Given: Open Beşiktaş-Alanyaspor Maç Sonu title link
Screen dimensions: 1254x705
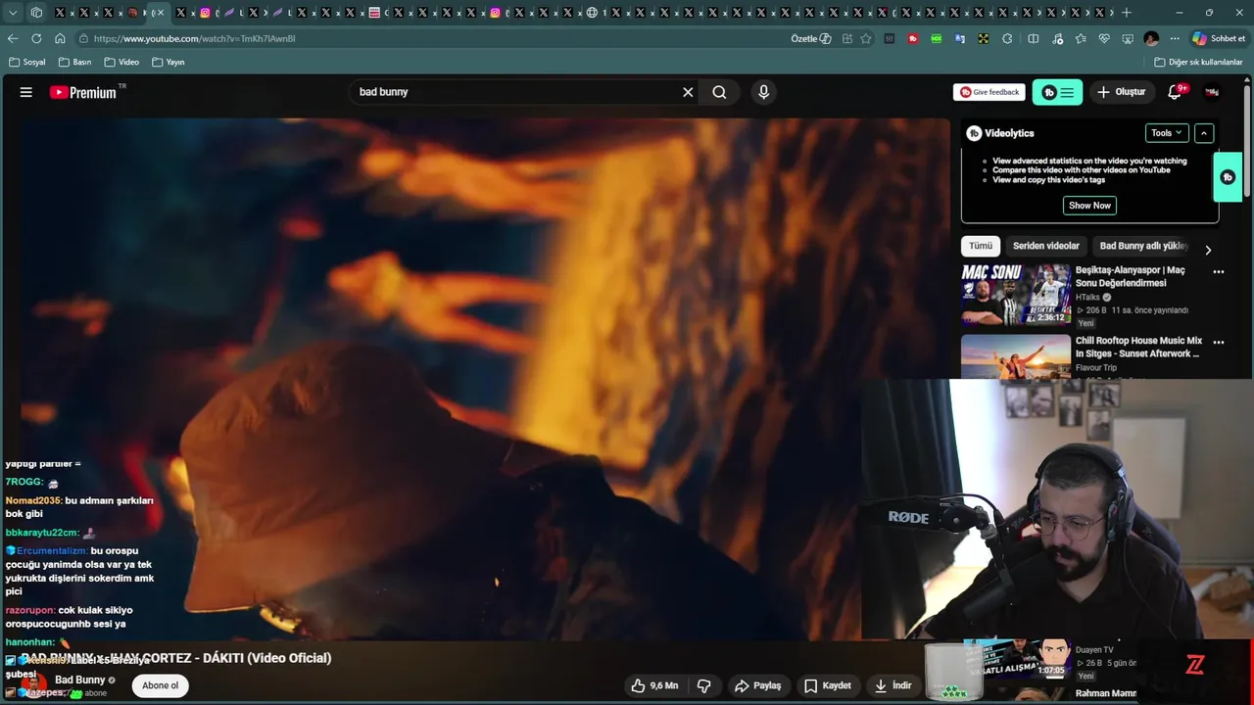Looking at the screenshot, I should 1130,276.
